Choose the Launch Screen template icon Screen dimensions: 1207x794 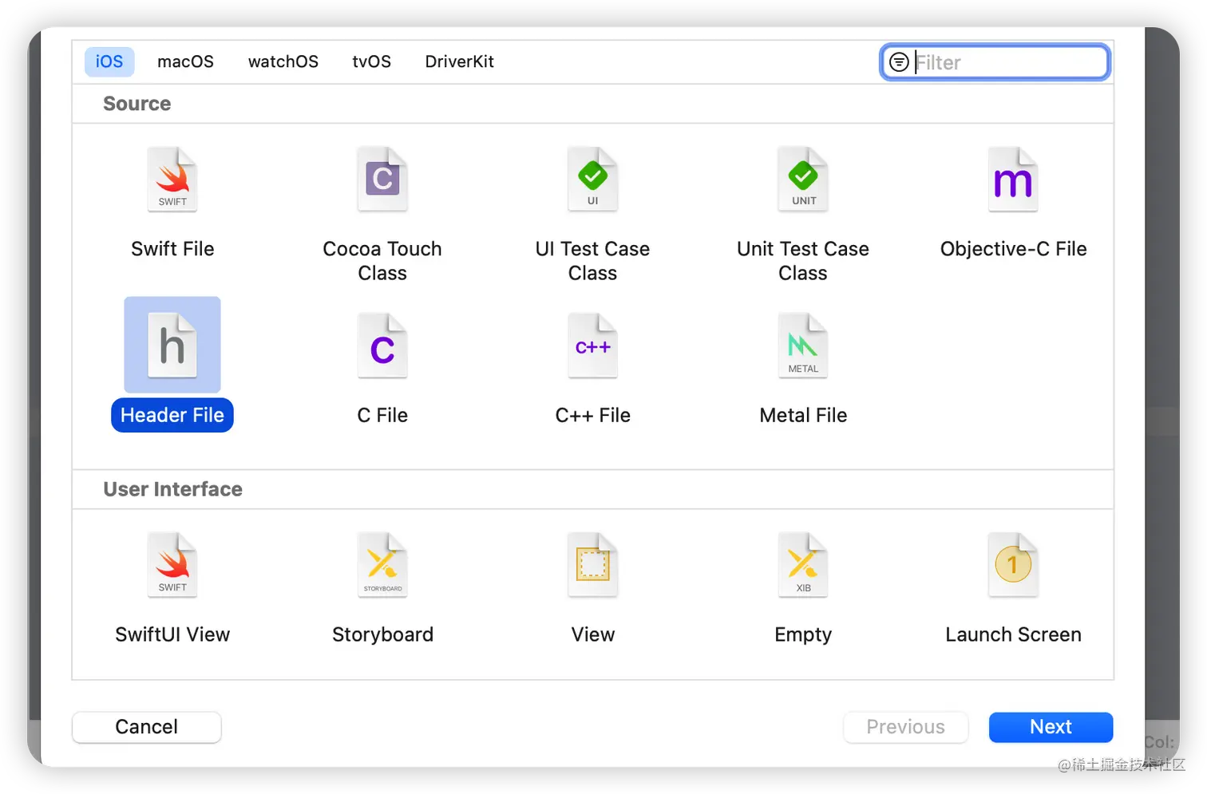(x=1013, y=565)
